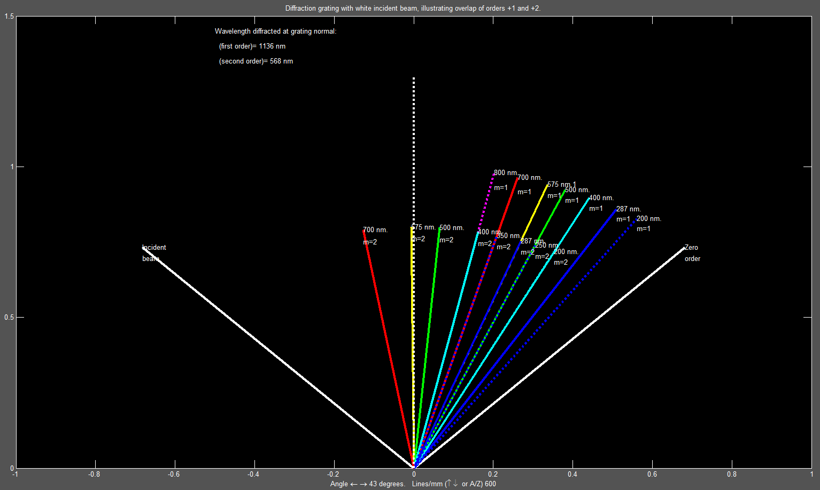
Task: Click the "Lines/mm 600" axis text
Action: pyautogui.click(x=454, y=484)
